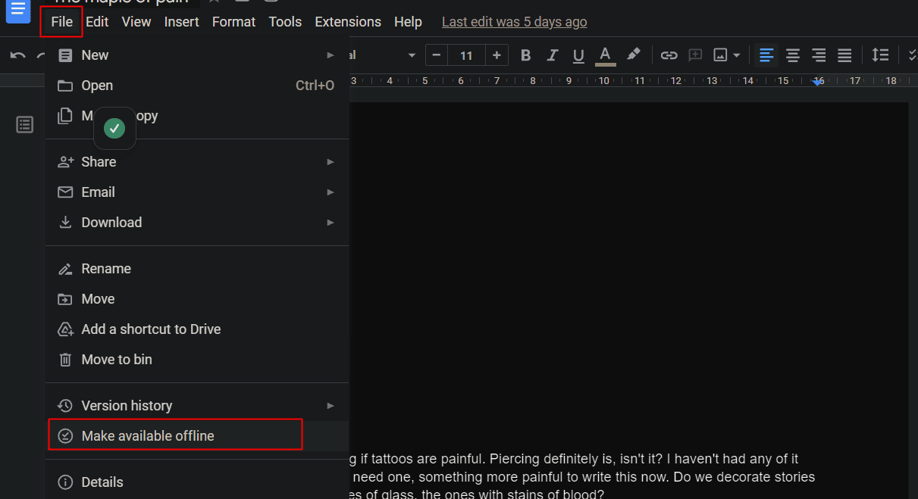Image resolution: width=918 pixels, height=499 pixels.
Task: Increase the font size
Action: coord(497,55)
